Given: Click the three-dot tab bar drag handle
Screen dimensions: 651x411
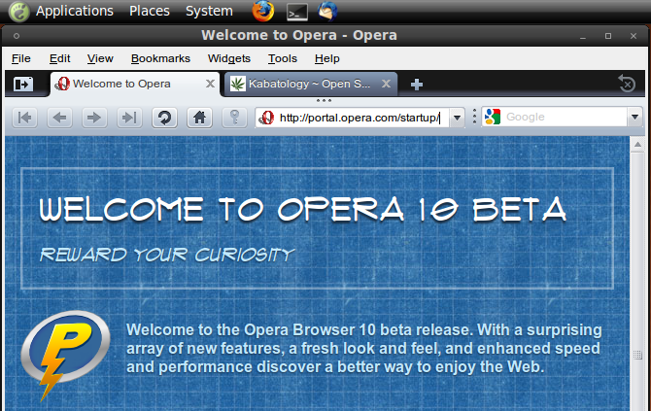Looking at the screenshot, I should [324, 100].
